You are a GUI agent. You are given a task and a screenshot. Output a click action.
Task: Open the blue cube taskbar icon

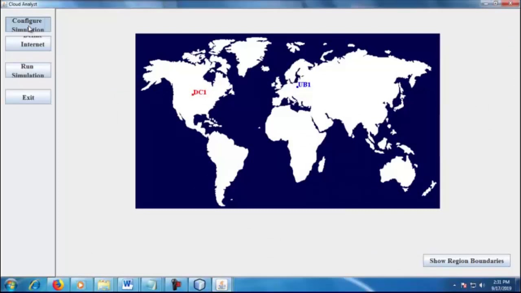(x=199, y=285)
